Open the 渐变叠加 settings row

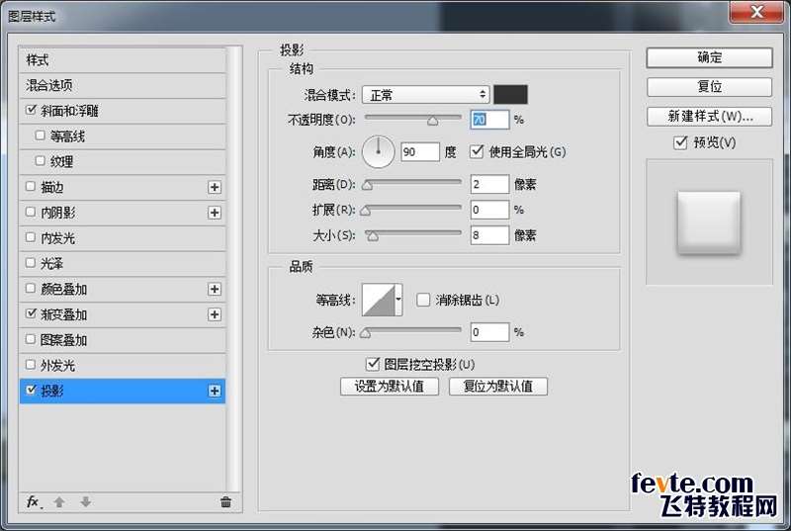122,314
